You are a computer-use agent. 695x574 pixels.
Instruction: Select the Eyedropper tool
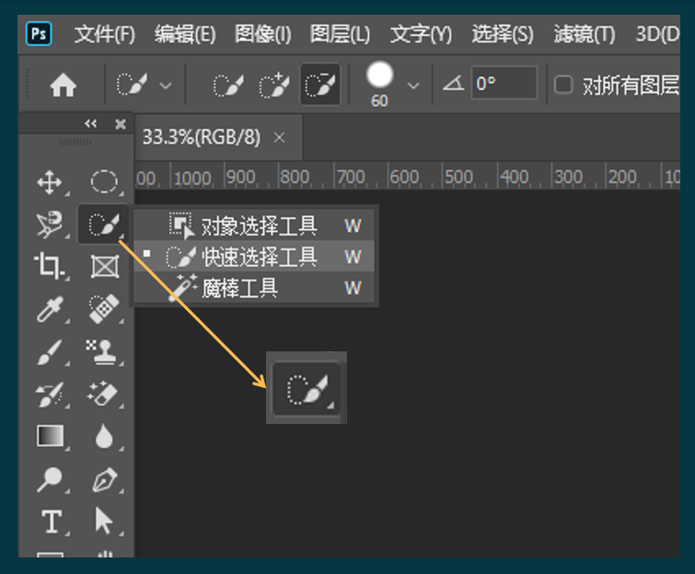(x=49, y=310)
